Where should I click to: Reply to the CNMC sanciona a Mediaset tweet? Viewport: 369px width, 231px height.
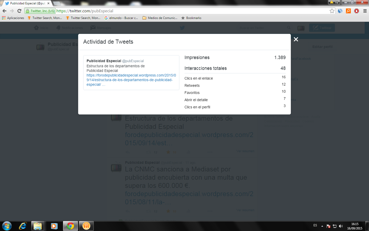(x=128, y=212)
